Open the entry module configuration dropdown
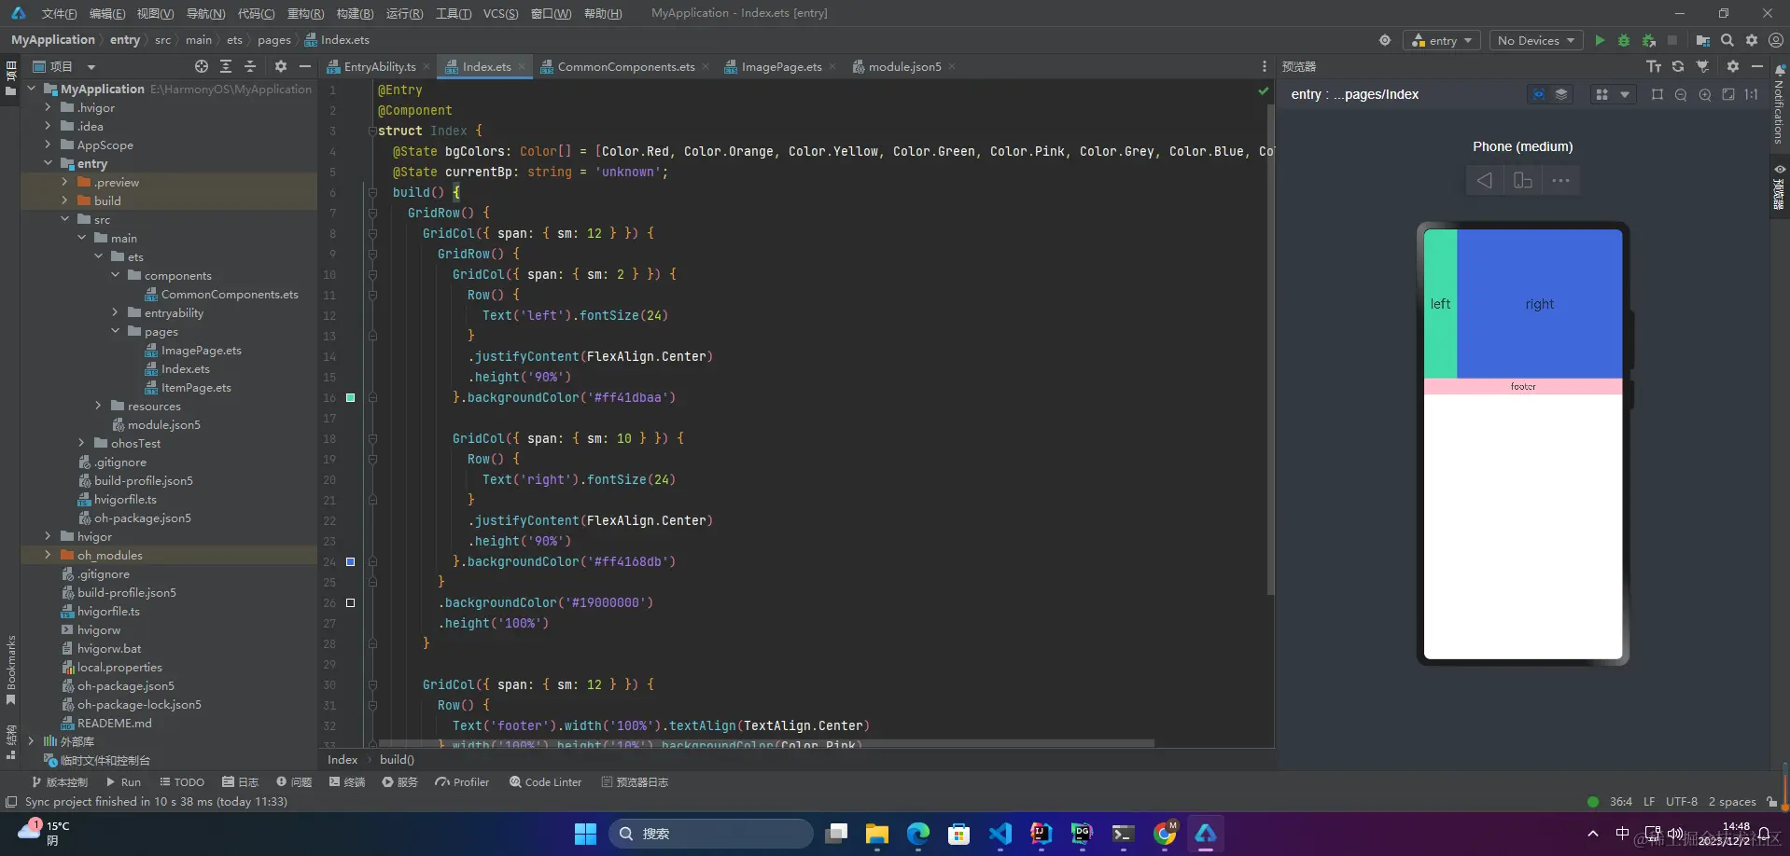1790x856 pixels. point(1442,40)
